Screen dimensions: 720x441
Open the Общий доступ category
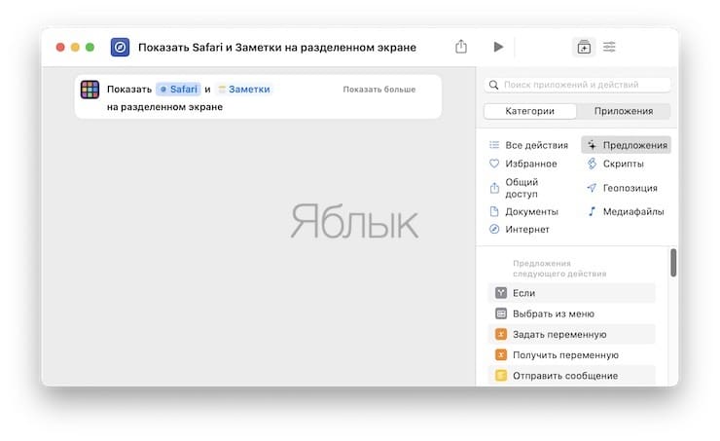(515, 188)
